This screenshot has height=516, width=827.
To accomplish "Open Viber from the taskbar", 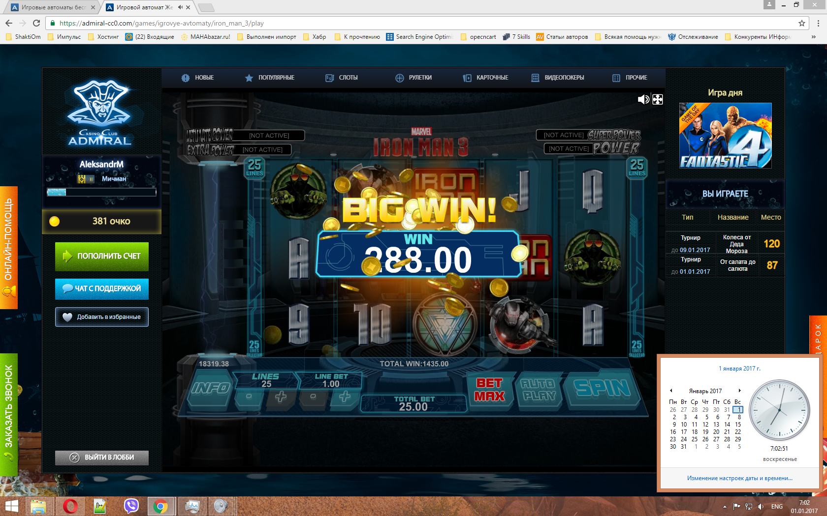I will point(131,506).
